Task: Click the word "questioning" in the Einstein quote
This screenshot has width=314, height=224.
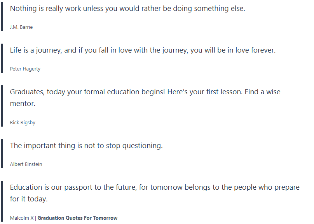Action: (142, 146)
